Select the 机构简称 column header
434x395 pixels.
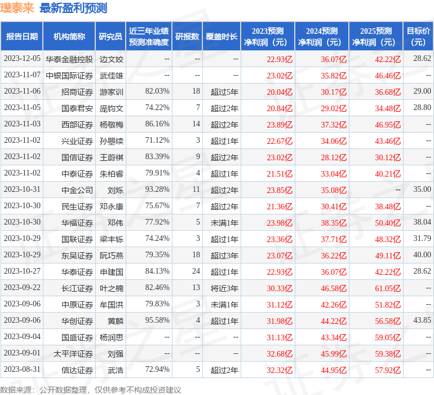[x=69, y=36]
